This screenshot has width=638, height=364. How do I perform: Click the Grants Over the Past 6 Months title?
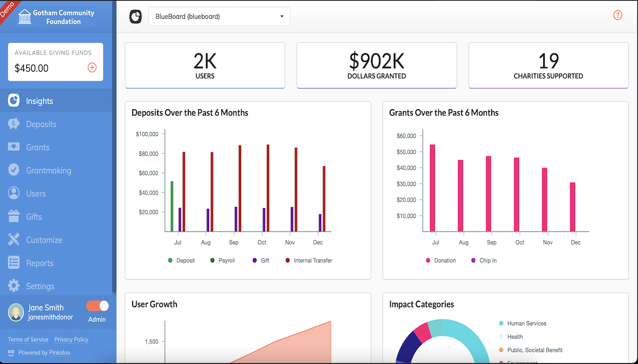coord(444,113)
